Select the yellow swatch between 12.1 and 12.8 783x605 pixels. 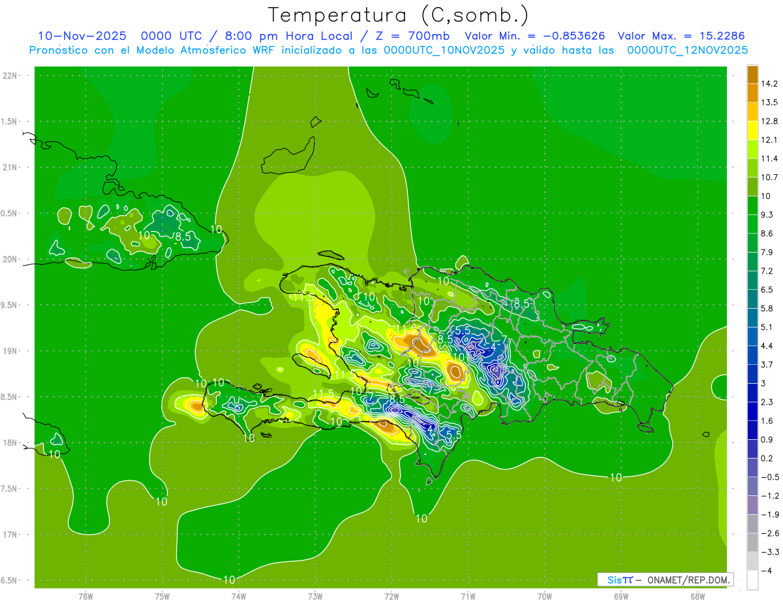pyautogui.click(x=752, y=130)
